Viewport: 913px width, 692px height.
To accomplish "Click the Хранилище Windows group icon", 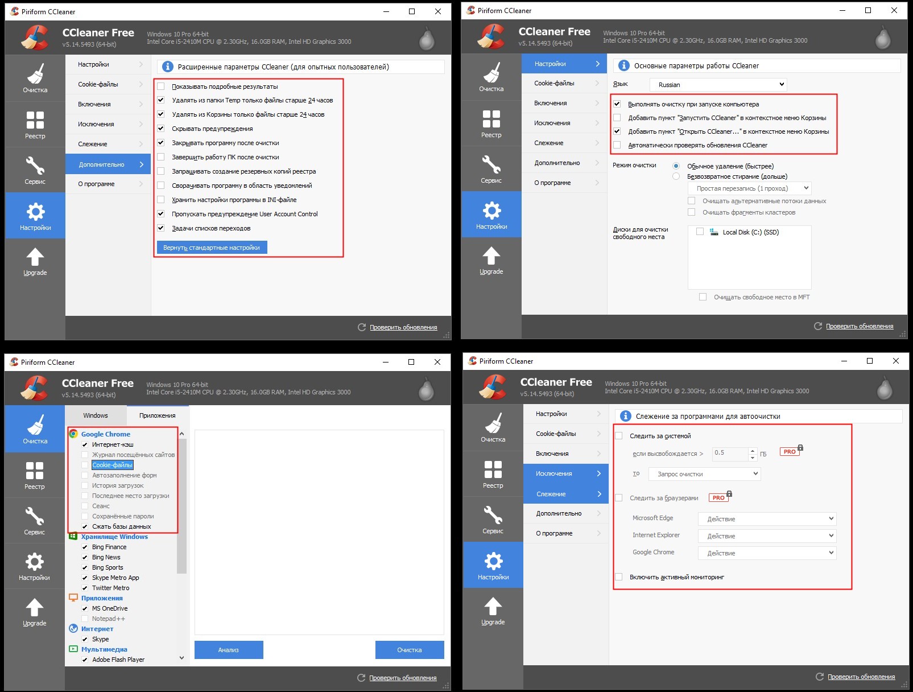I will coord(73,536).
